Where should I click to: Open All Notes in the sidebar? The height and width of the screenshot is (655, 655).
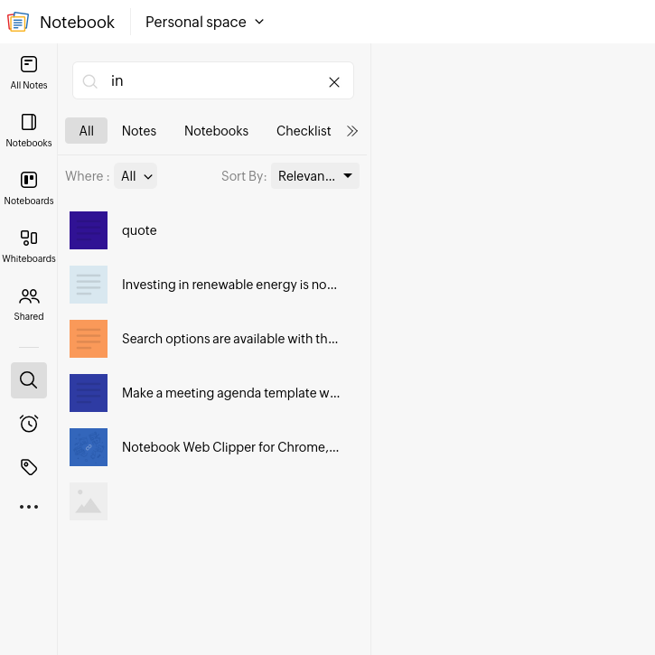(29, 72)
